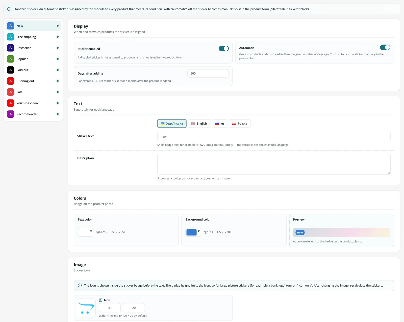
Task: Click the info icon in top banner
Action: pyautogui.click(x=9, y=9)
